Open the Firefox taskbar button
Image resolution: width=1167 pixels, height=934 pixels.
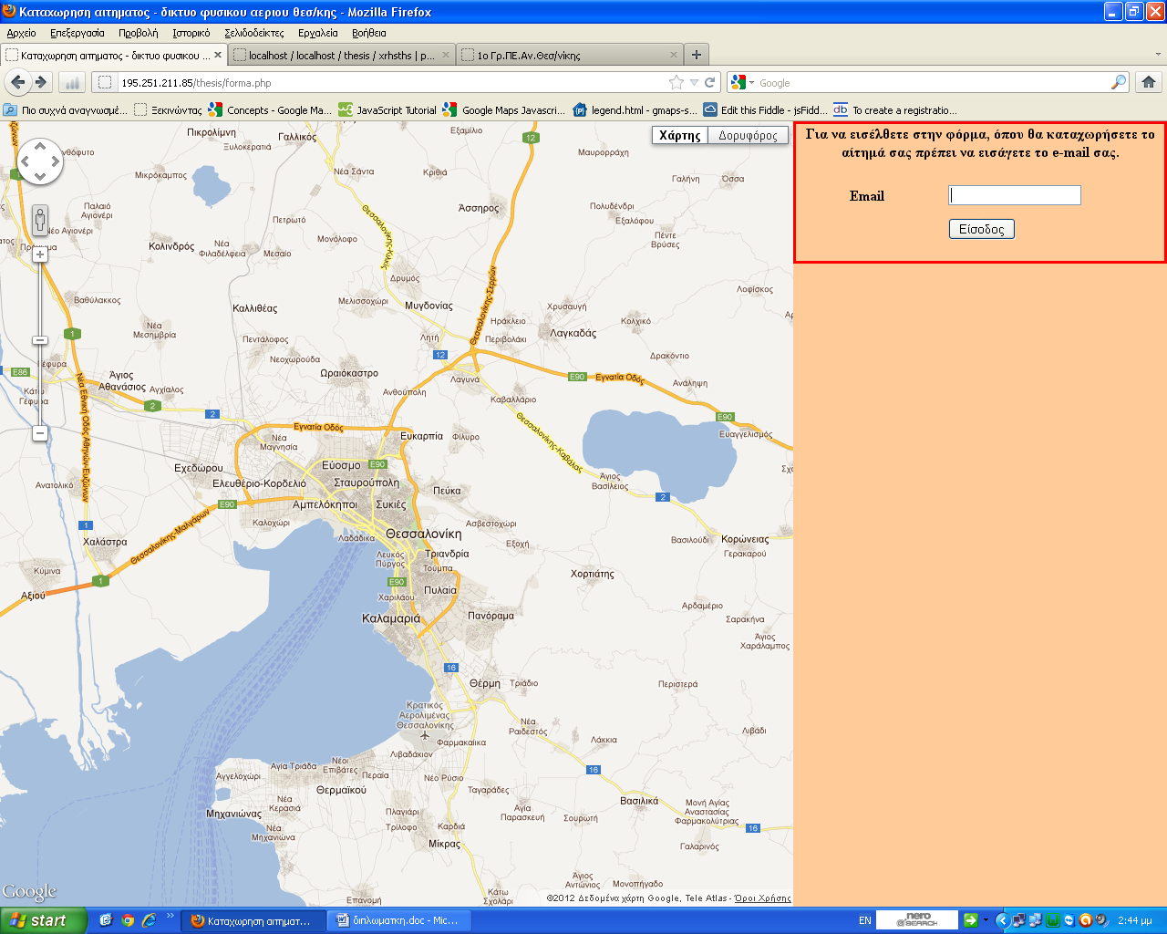click(253, 920)
